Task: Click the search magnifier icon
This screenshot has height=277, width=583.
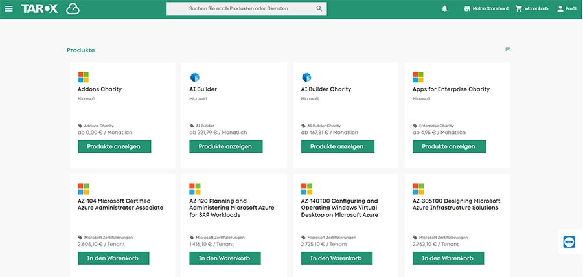Action: [319, 8]
